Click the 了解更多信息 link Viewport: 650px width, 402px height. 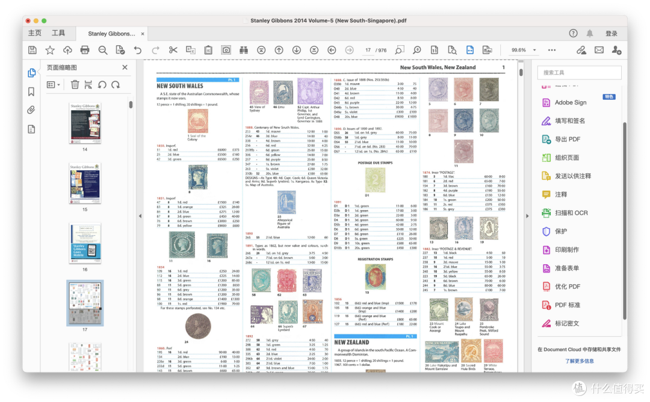(579, 361)
